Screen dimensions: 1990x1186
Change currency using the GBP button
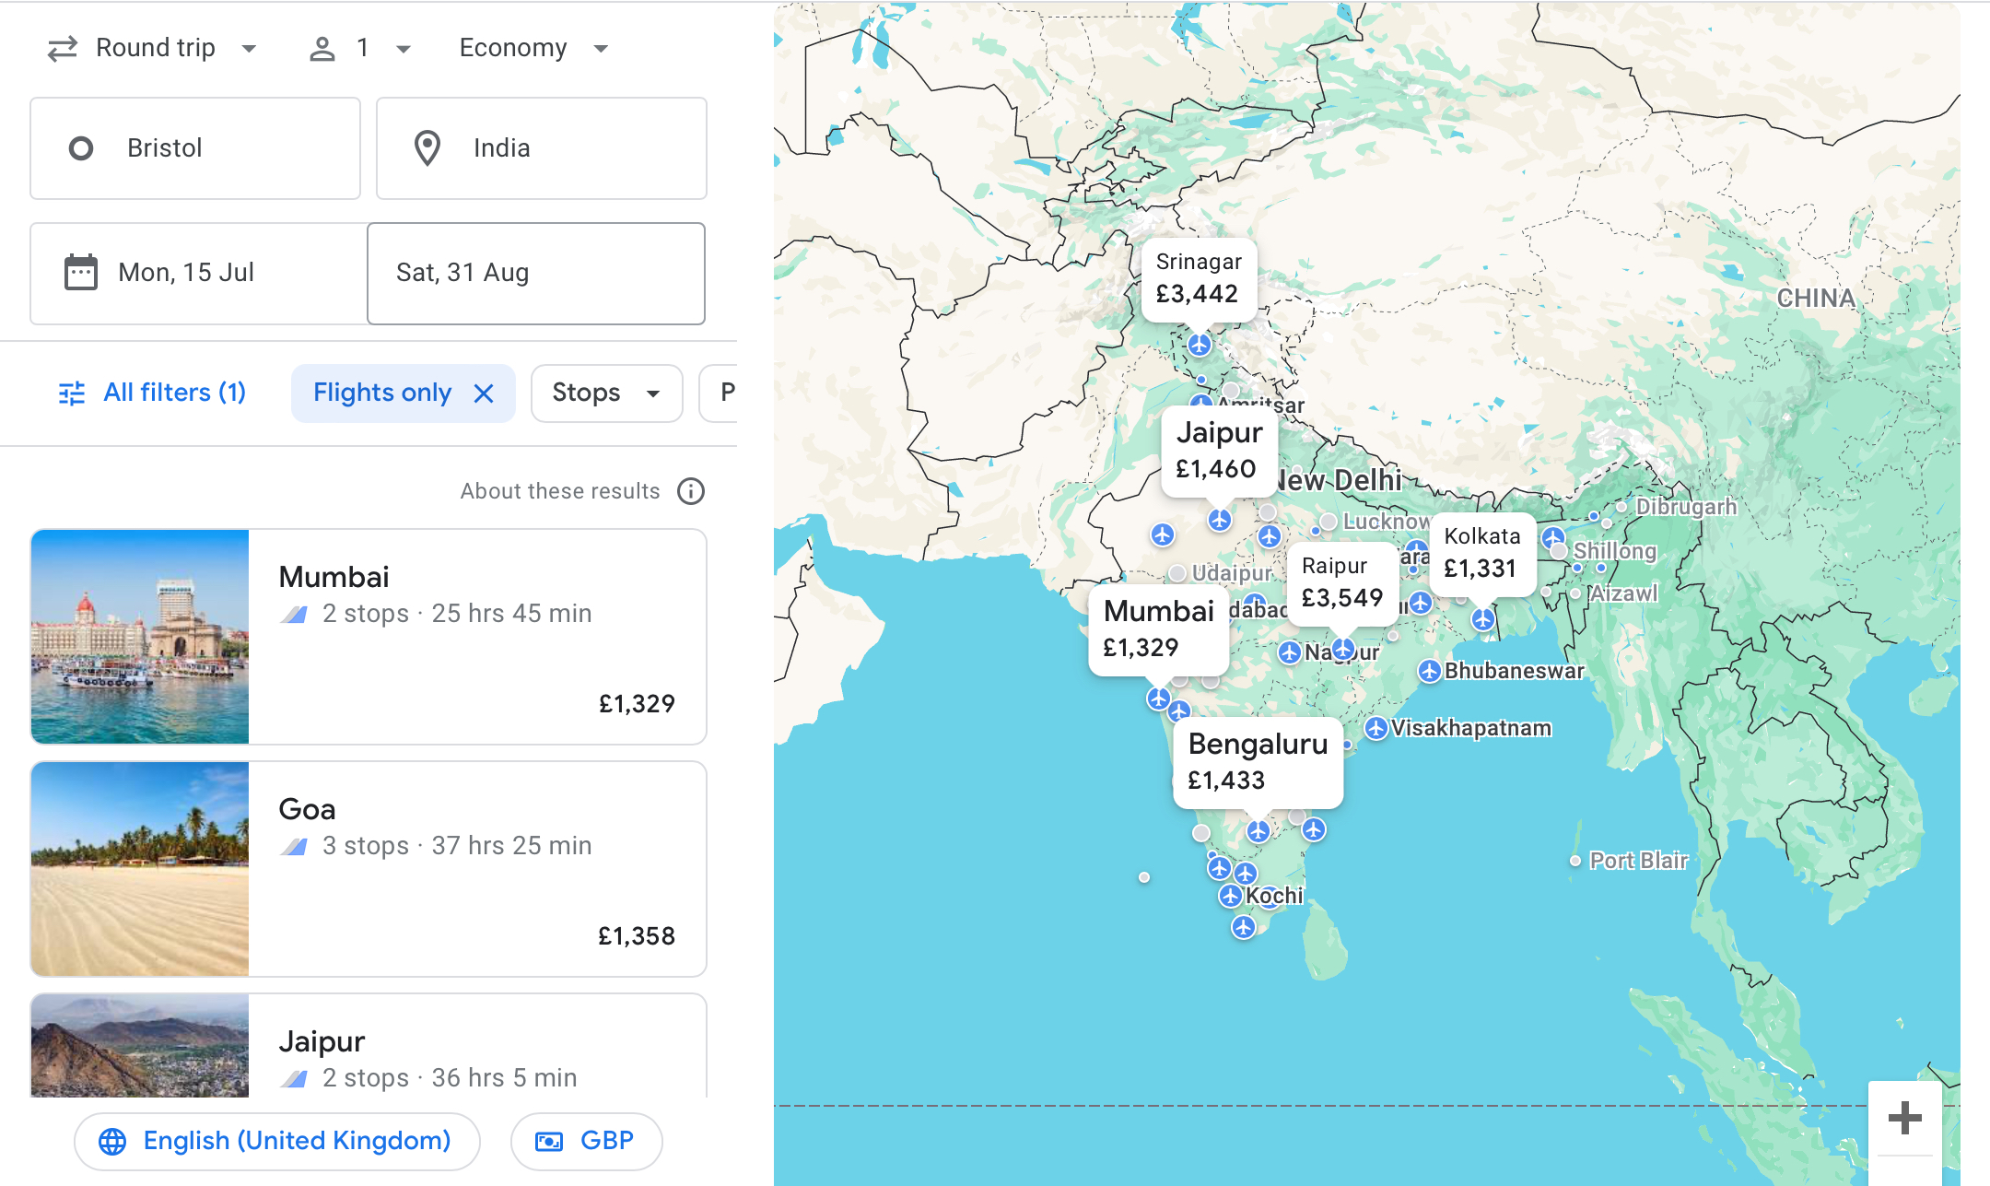pos(586,1141)
